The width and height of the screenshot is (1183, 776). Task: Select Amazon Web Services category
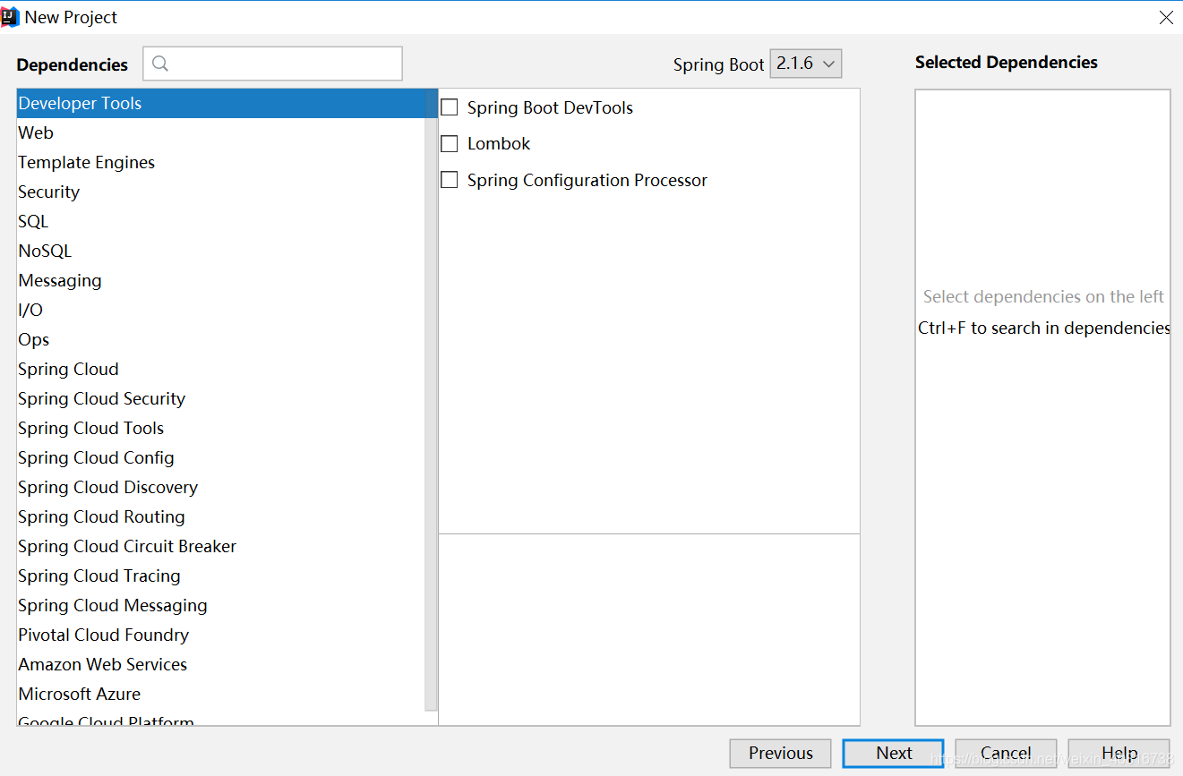click(x=221, y=664)
